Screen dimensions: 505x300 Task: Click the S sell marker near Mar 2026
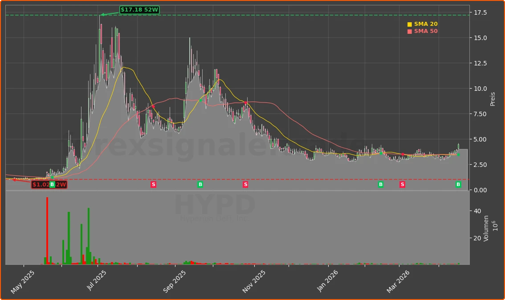[x=402, y=184]
